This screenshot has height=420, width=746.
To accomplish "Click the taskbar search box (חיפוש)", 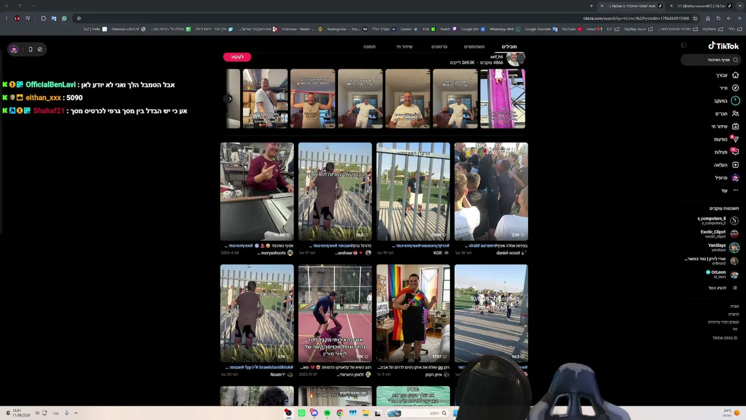I will [417, 413].
